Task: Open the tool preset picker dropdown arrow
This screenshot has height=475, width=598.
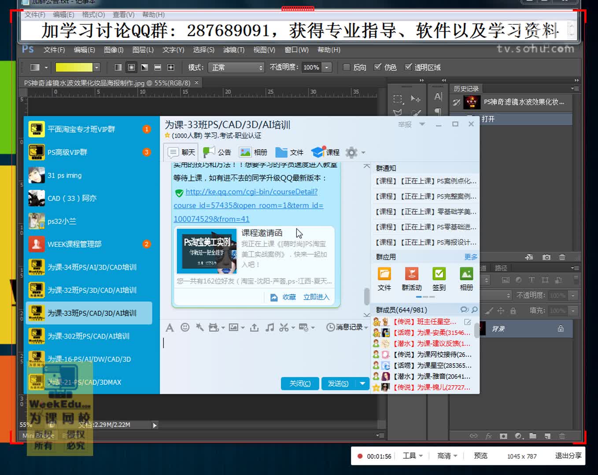Action: tap(46, 67)
